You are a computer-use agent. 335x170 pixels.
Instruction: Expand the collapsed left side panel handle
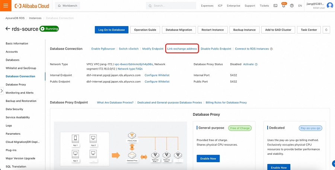coord(2,91)
